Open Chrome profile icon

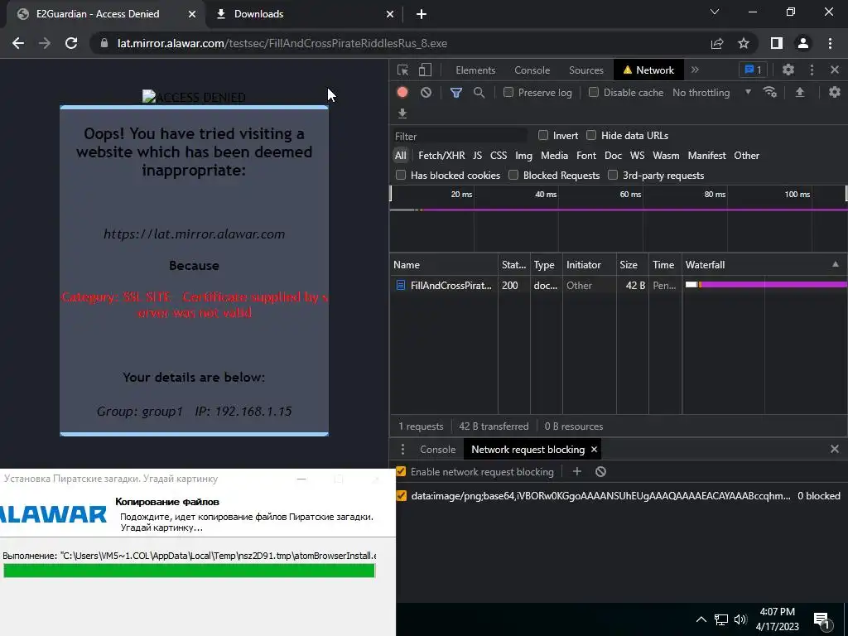(803, 43)
